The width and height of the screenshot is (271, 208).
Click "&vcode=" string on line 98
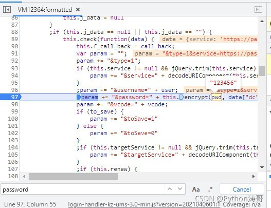(x=122, y=104)
